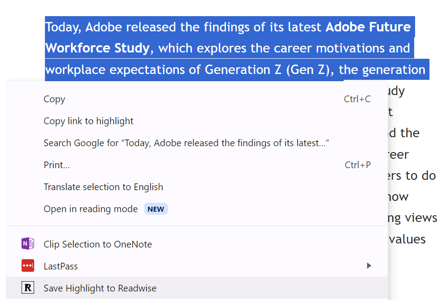The image size is (438, 300).
Task: Open the Print… menu option
Action: coord(57,165)
